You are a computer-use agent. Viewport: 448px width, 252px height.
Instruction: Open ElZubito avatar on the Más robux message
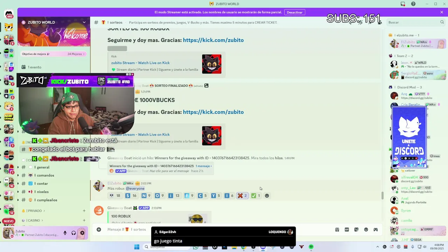pos(99,186)
